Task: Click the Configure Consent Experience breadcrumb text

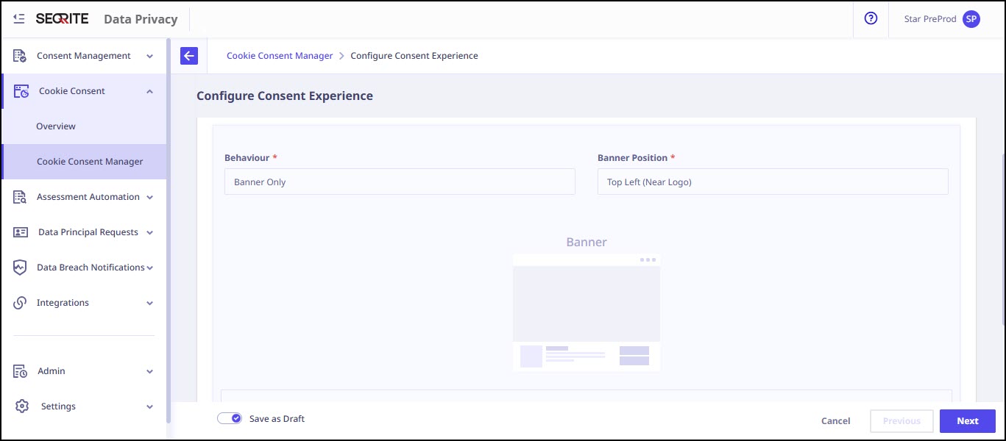Action: point(414,56)
